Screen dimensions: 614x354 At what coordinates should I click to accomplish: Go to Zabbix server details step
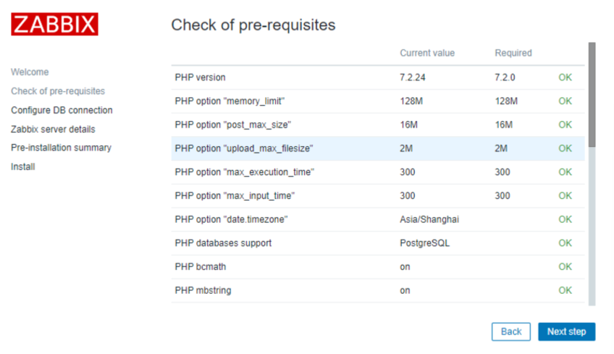53,129
